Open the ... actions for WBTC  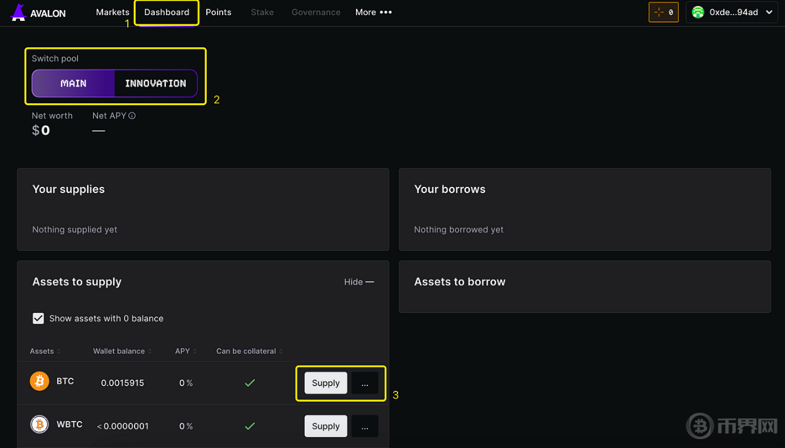(365, 426)
